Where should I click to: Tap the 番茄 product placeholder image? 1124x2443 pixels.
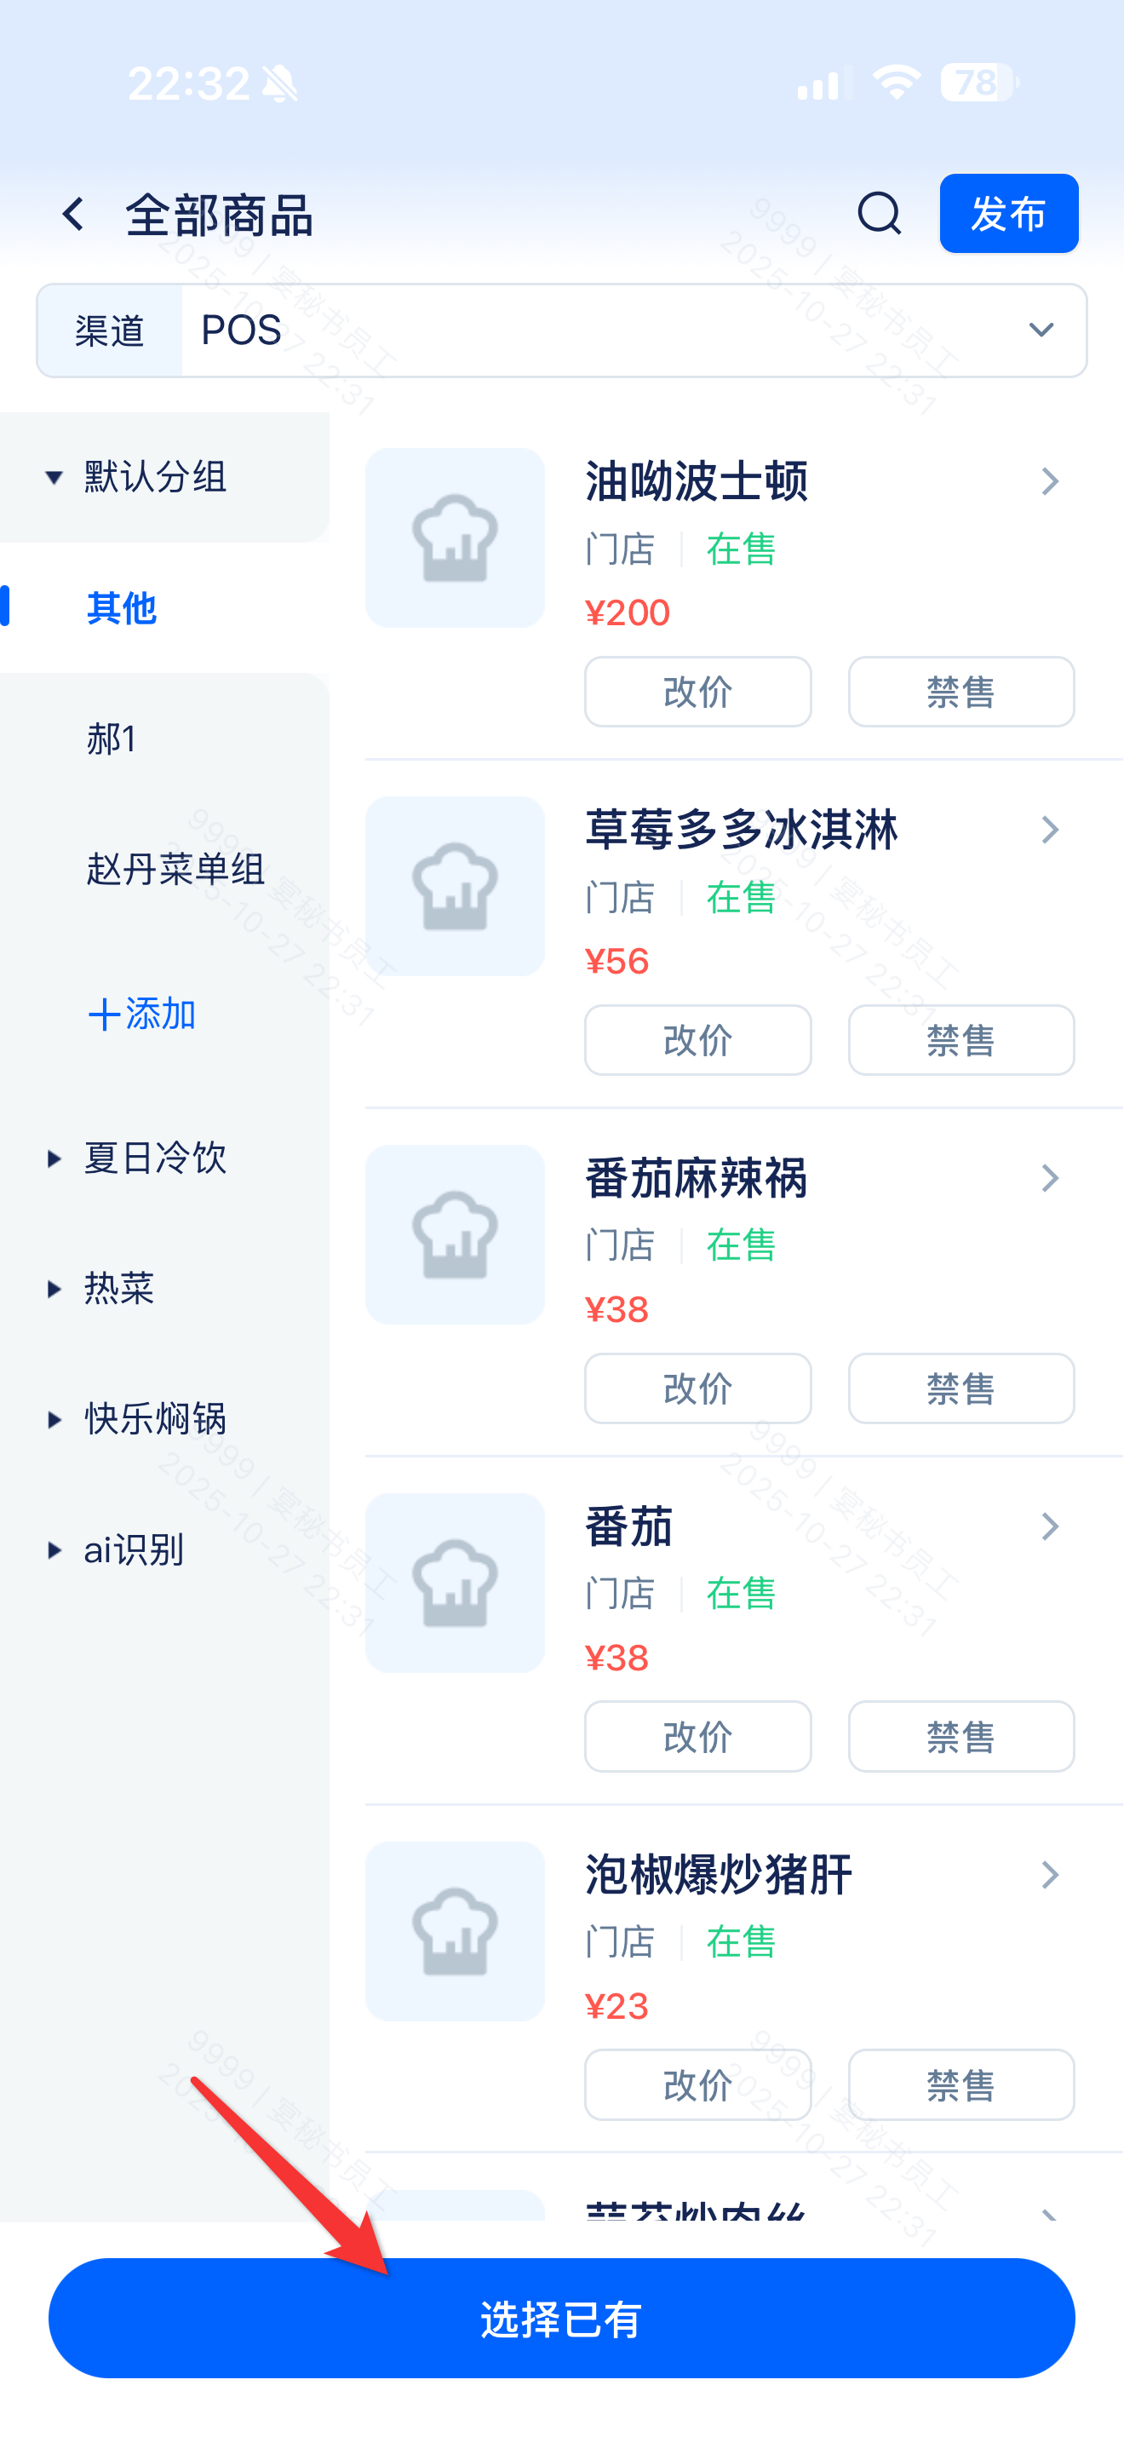[x=455, y=1583]
